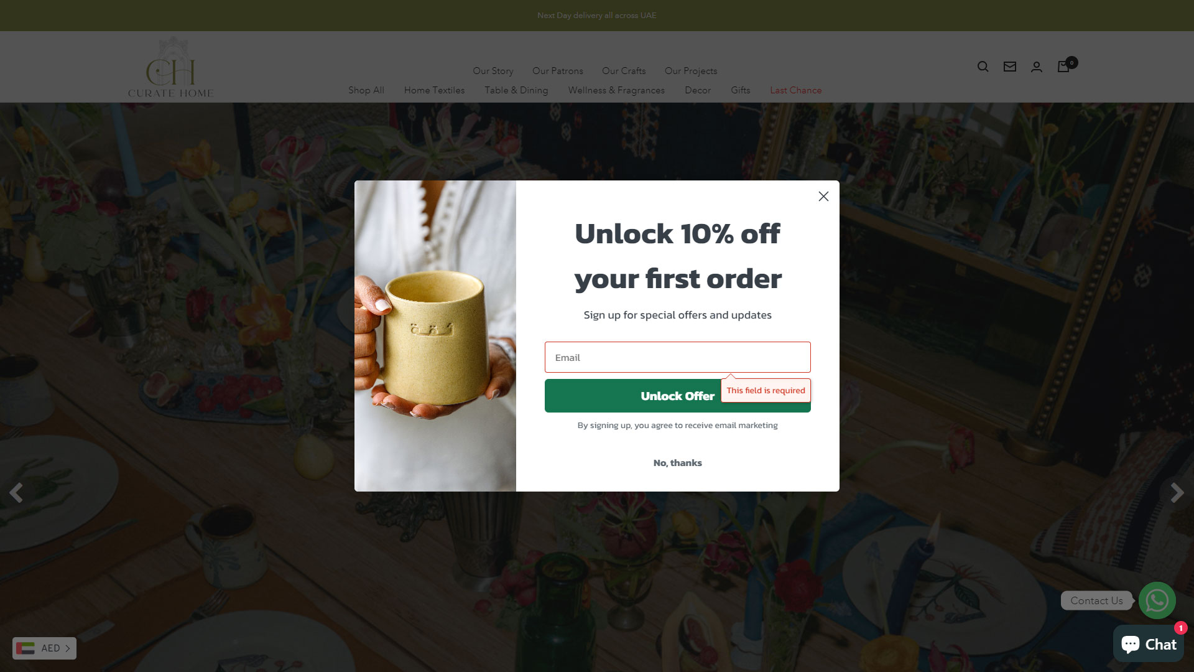1194x672 pixels.
Task: Open the Our Story link
Action: click(493, 71)
